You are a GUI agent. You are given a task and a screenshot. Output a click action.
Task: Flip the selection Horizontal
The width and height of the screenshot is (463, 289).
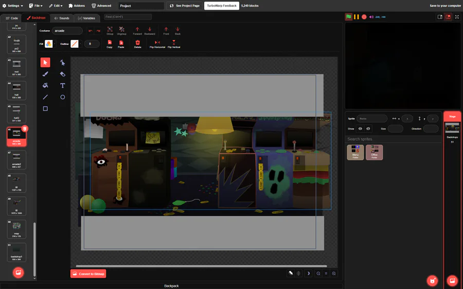click(x=157, y=44)
